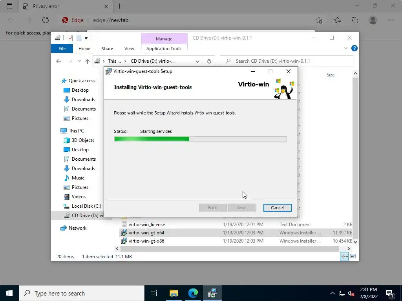Open Pictures under Quick access
Image resolution: width=402 pixels, height=301 pixels.
[x=80, y=118]
